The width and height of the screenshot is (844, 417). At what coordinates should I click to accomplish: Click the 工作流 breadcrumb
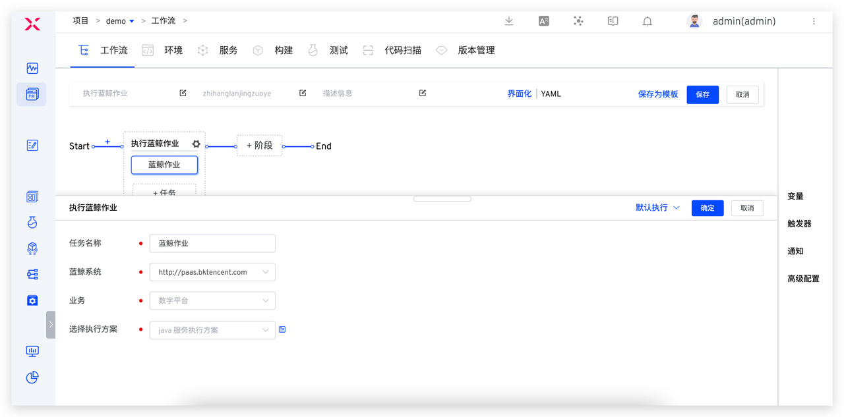coord(164,21)
